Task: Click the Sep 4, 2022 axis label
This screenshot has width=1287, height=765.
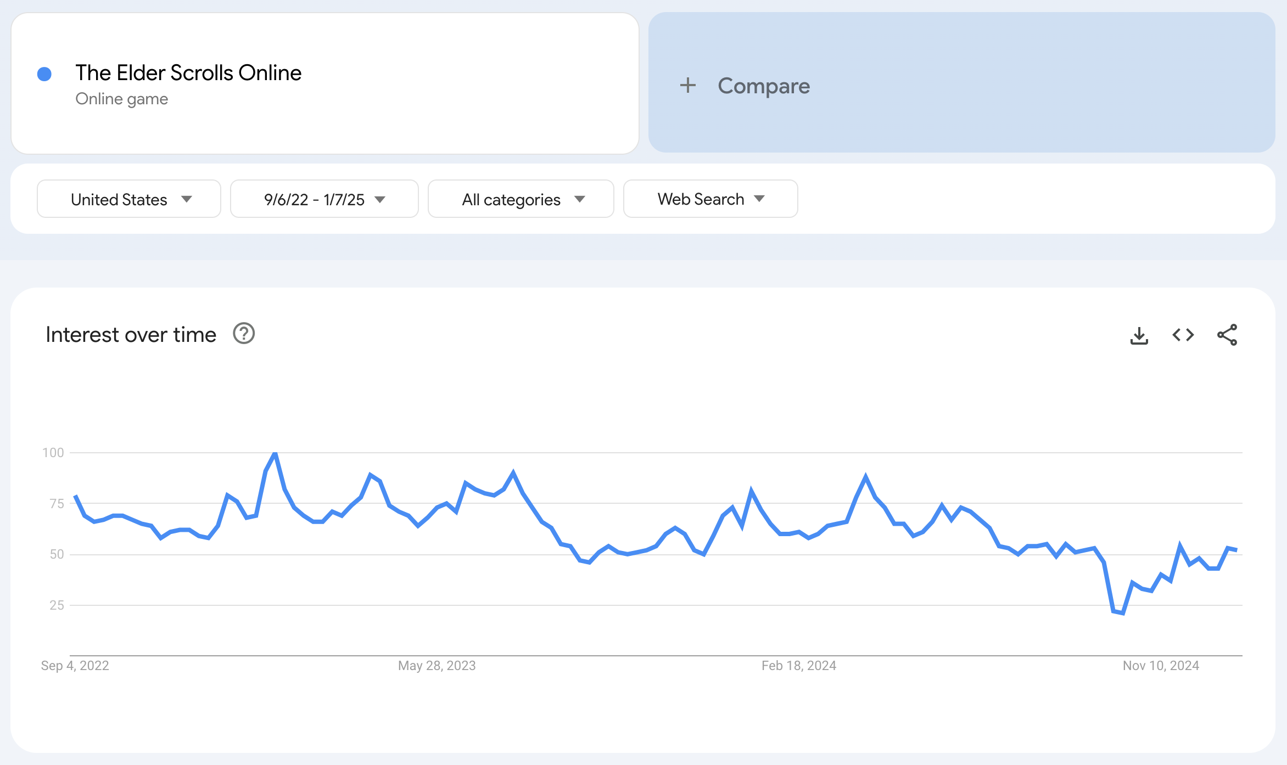Action: pos(75,666)
